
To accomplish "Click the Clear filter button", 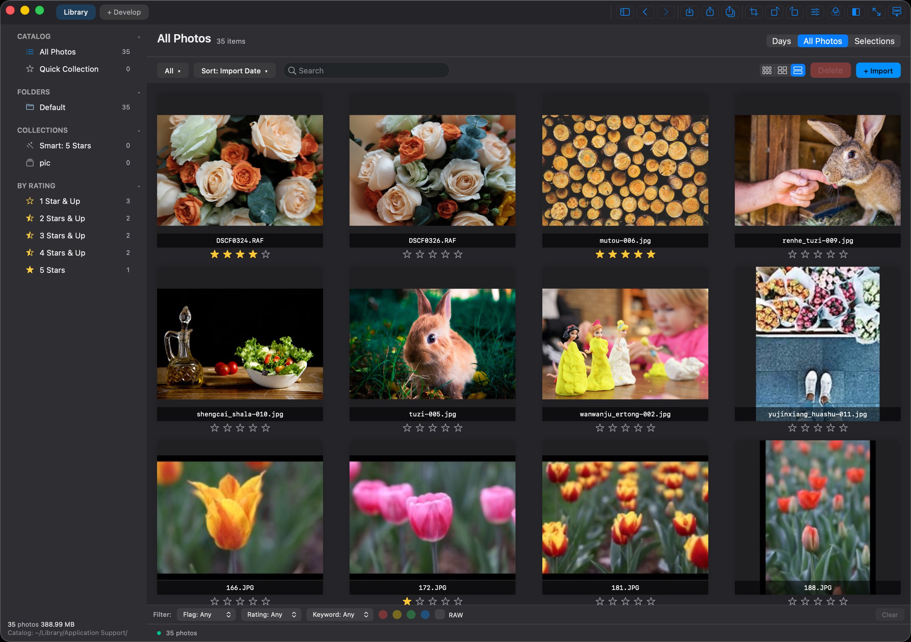I will click(890, 614).
